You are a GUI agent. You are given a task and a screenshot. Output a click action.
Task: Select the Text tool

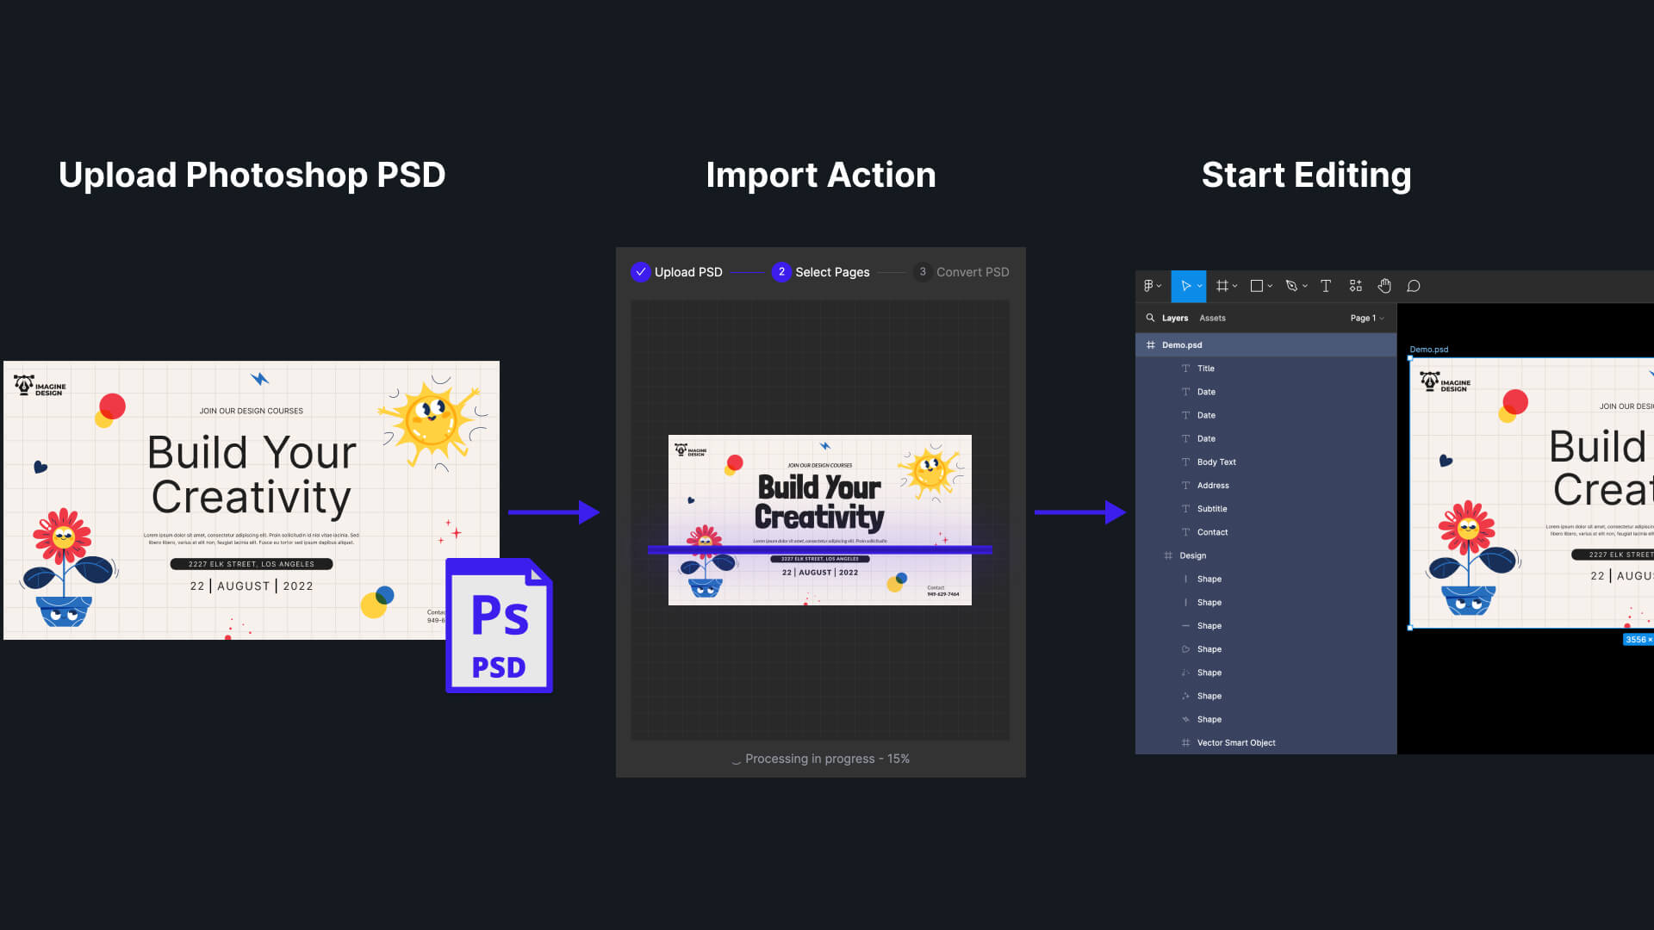pos(1326,286)
